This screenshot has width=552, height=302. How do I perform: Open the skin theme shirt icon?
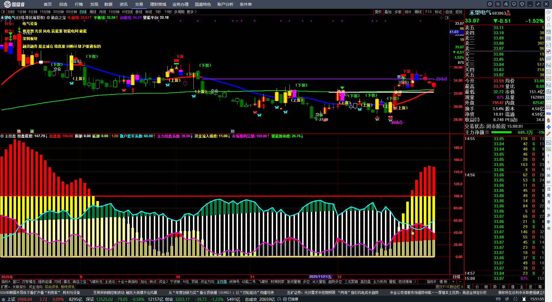pyautogui.click(x=522, y=4)
